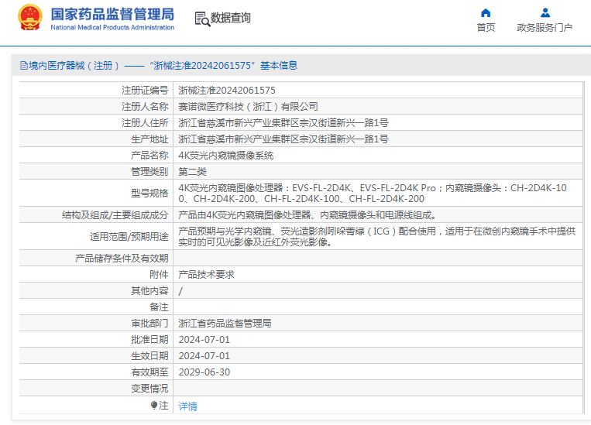
Task: Click the 管理类别 row label
Action: (x=149, y=171)
